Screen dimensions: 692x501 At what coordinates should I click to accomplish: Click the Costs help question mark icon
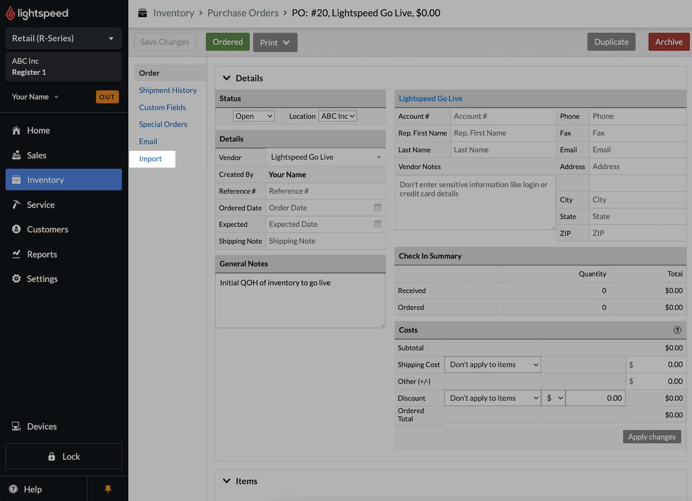(677, 330)
